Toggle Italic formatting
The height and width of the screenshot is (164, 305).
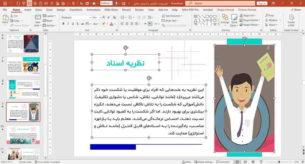(x=68, y=24)
